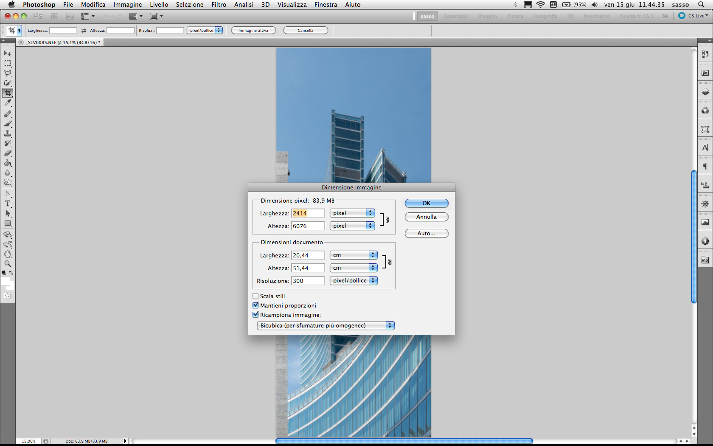Viewport: 713px width, 446px height.
Task: Select the 3D Rotate tool
Action: coord(8,234)
